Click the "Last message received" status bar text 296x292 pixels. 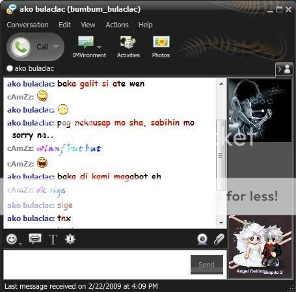click(x=81, y=286)
